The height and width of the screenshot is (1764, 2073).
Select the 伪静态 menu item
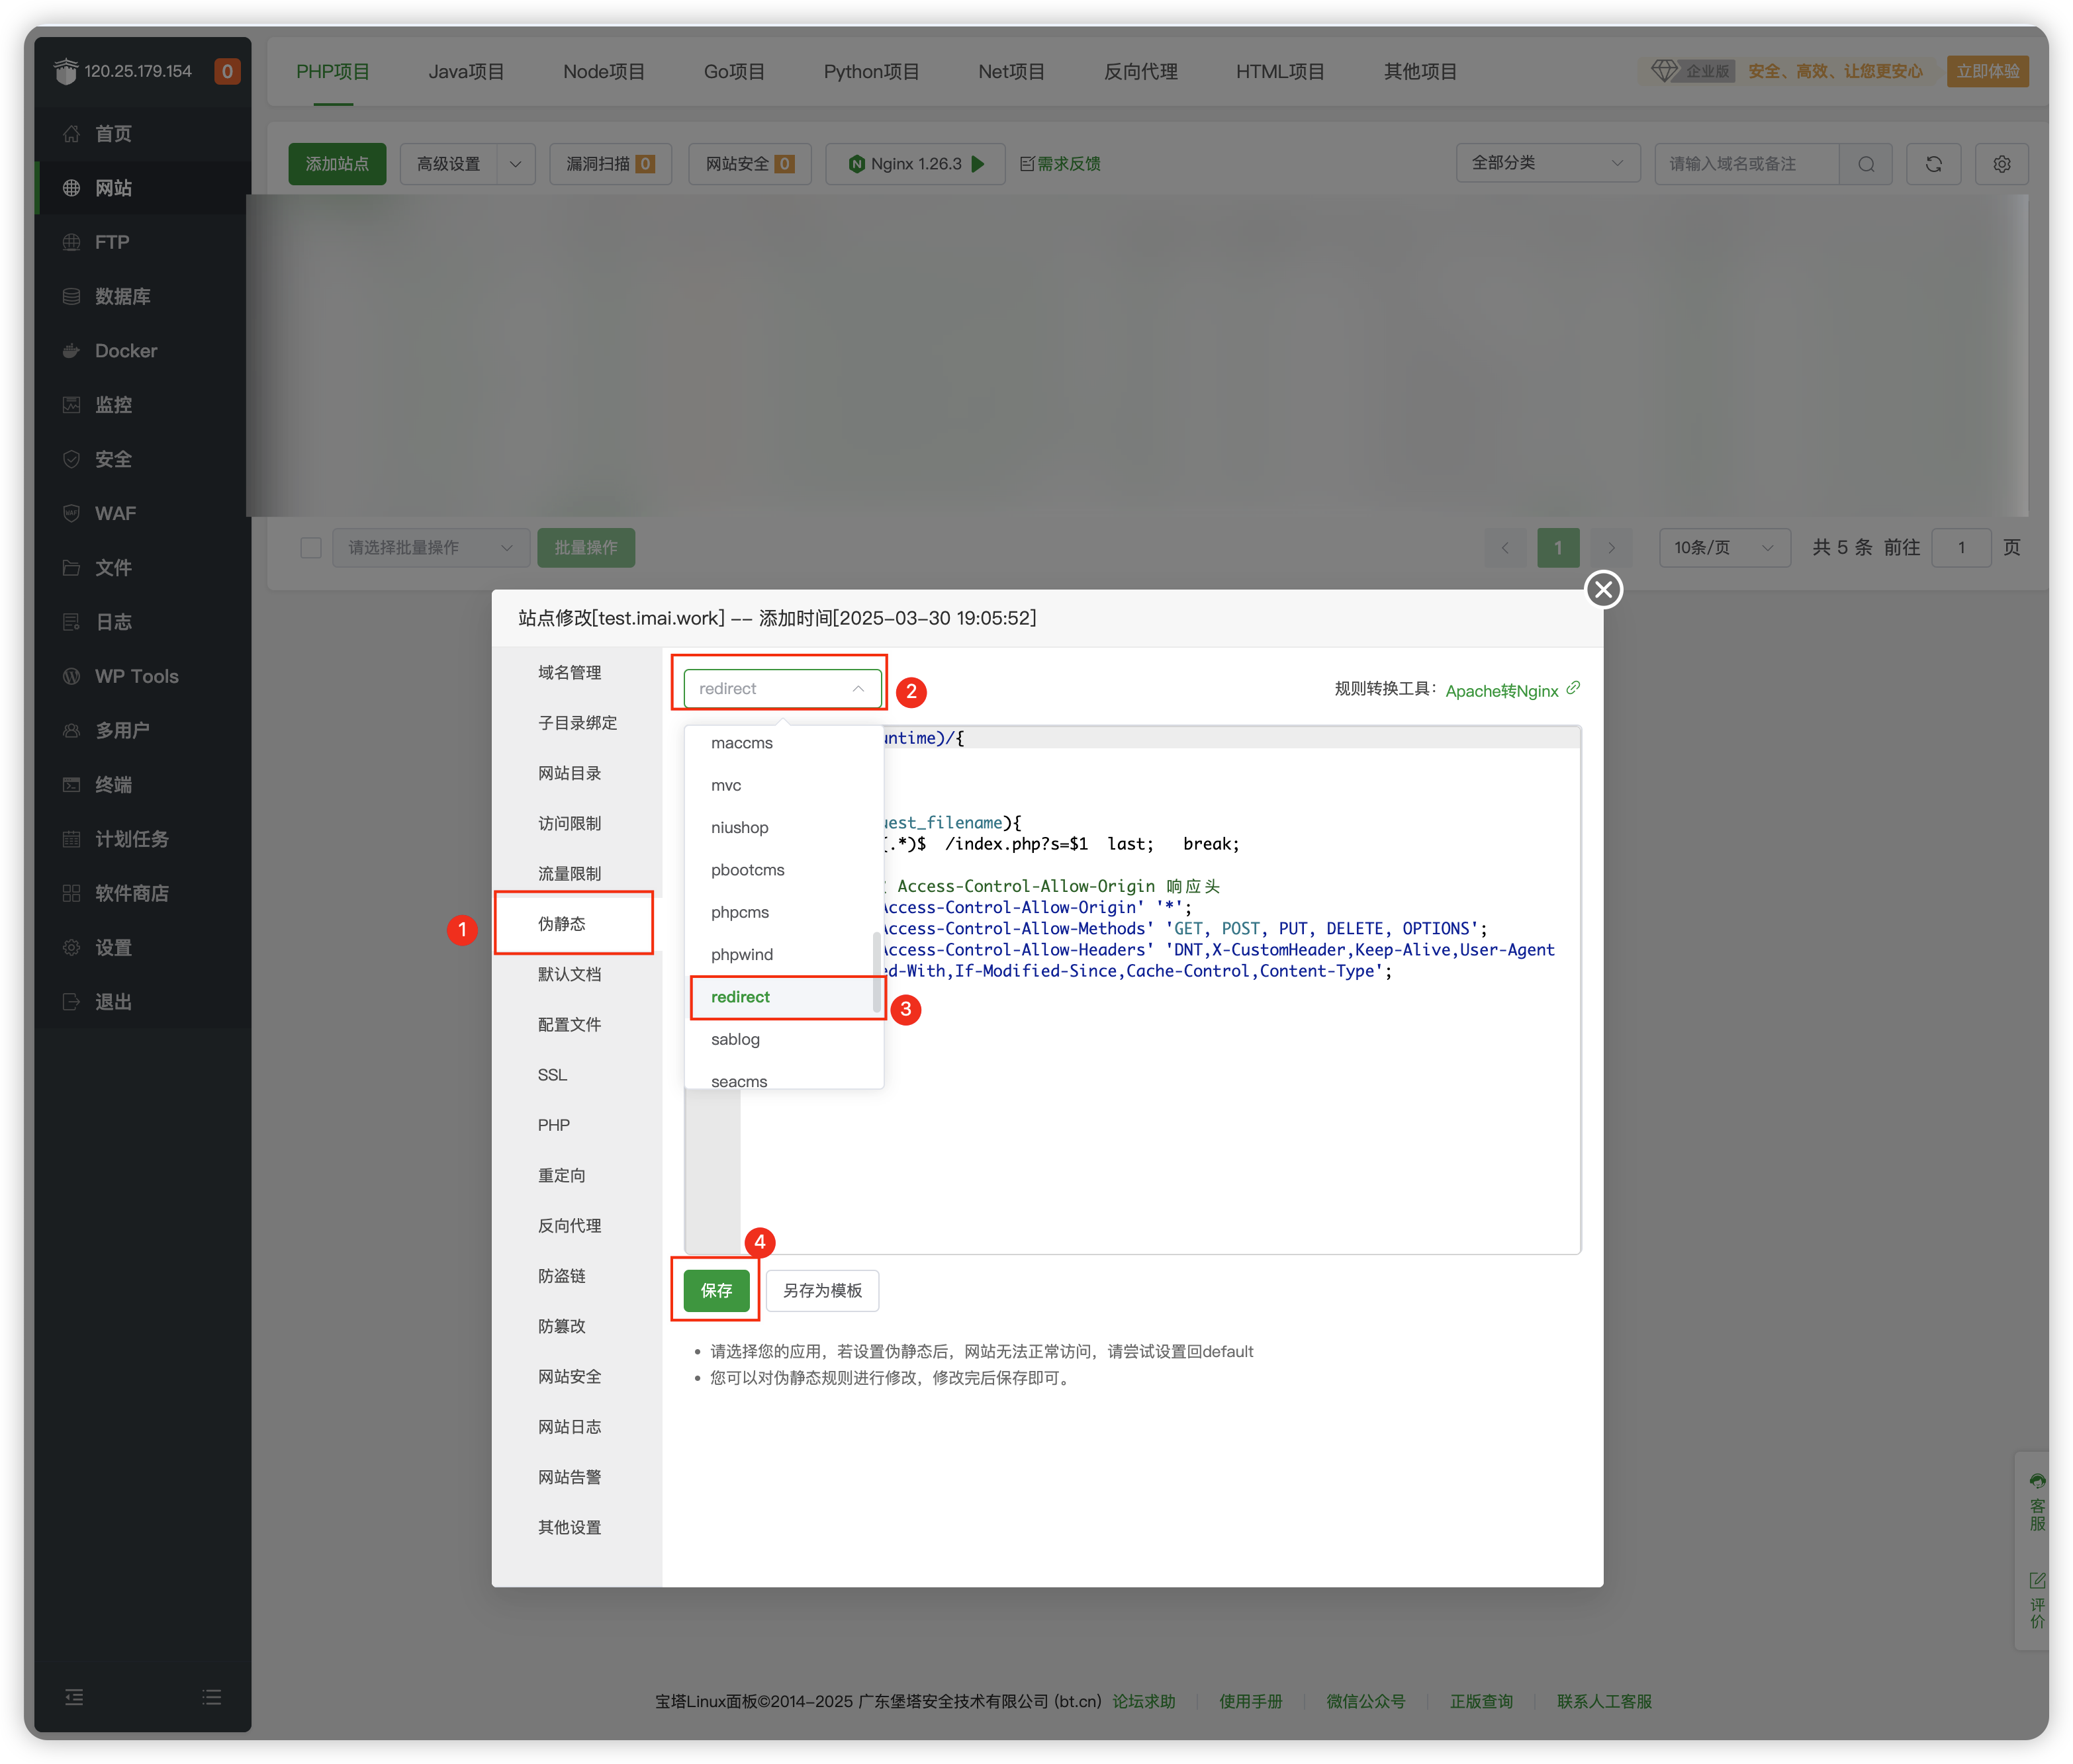[563, 924]
